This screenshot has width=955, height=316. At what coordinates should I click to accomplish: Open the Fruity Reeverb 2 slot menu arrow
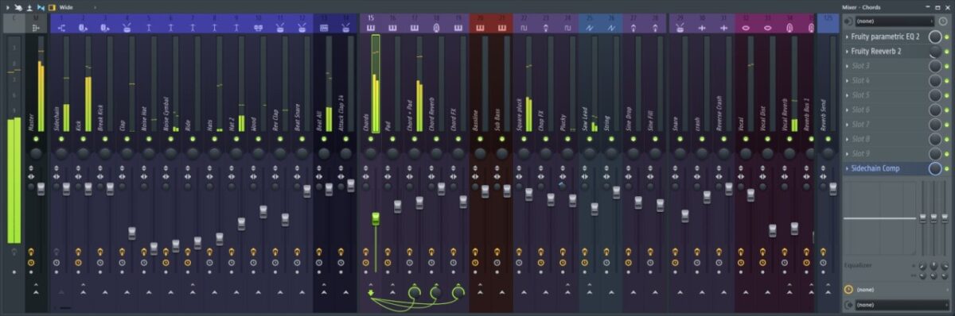click(x=847, y=52)
